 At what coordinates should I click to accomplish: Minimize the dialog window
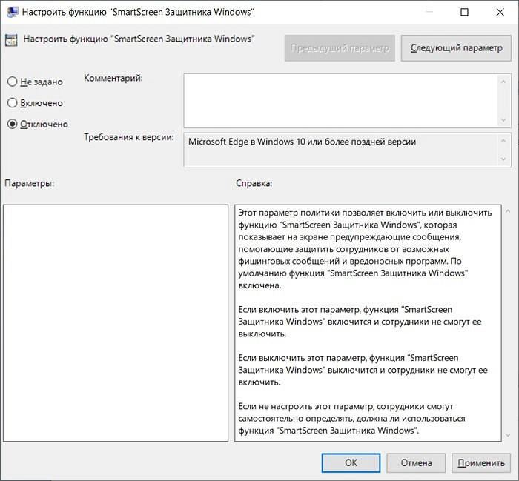pyautogui.click(x=429, y=13)
